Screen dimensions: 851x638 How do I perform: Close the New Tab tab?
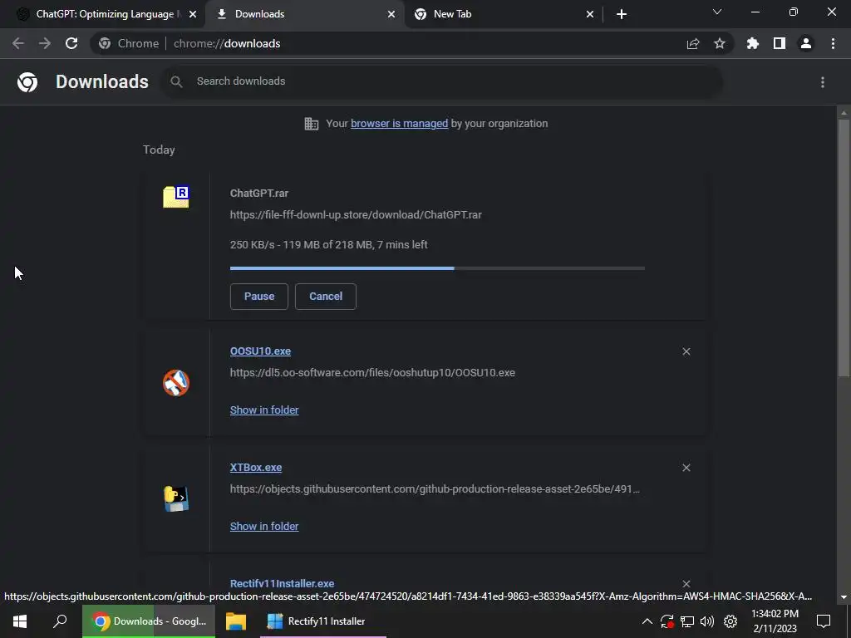pyautogui.click(x=590, y=14)
